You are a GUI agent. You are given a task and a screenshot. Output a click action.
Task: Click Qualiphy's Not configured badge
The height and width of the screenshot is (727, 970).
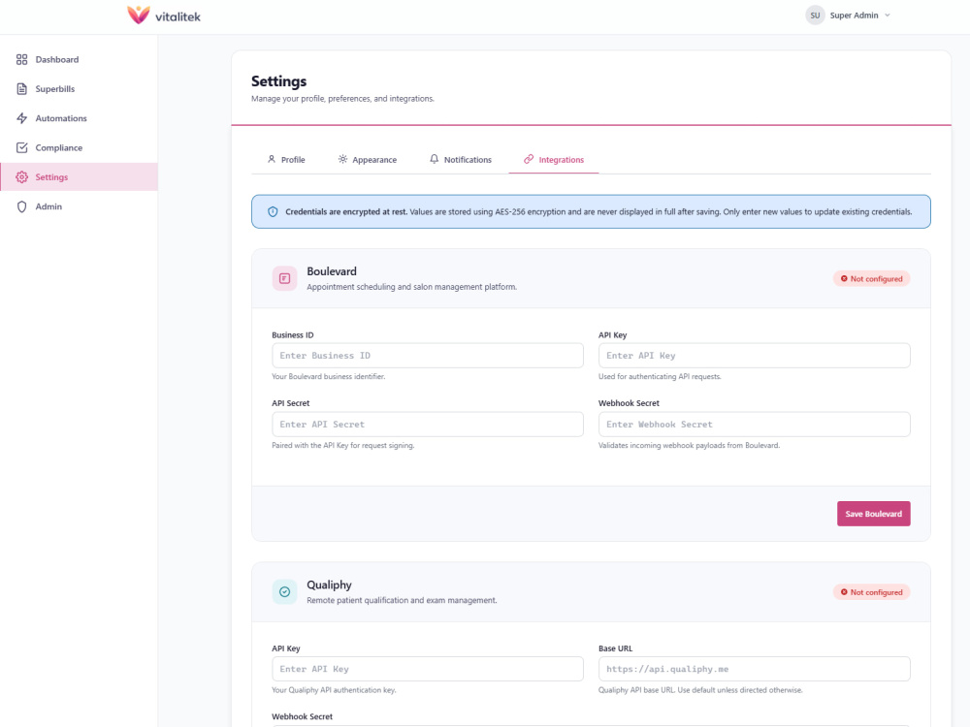coord(871,592)
